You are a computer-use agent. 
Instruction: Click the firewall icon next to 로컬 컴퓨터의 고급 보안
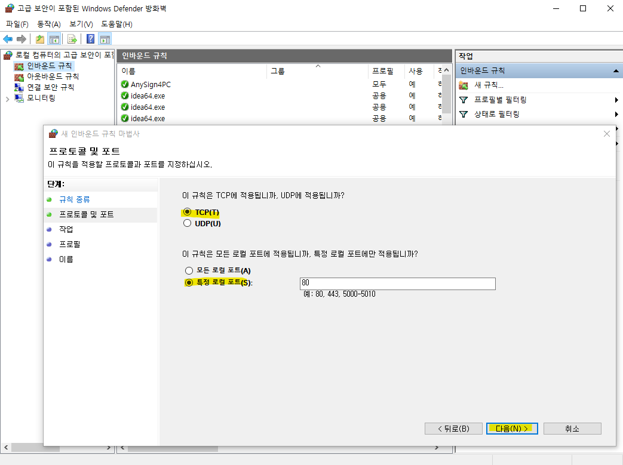(x=8, y=55)
